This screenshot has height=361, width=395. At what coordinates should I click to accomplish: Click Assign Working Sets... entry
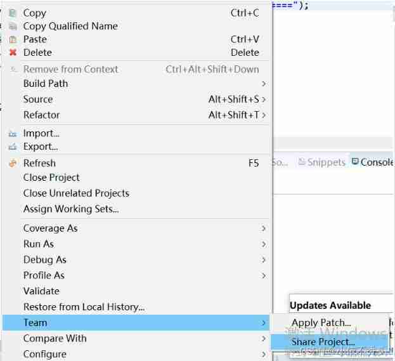[71, 209]
